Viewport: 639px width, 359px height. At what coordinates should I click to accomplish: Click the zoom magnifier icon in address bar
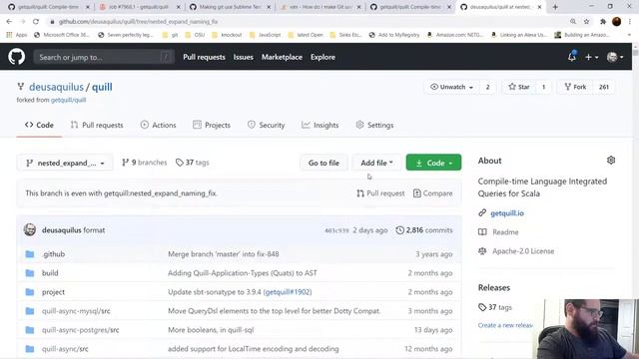tap(573, 22)
